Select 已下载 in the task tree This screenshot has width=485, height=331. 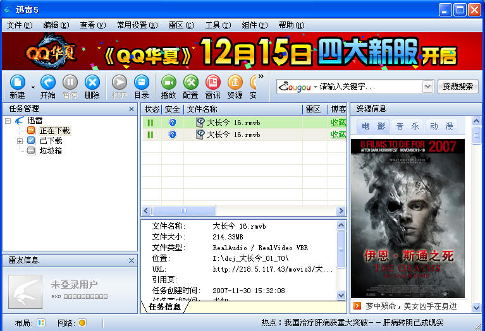pyautogui.click(x=51, y=141)
